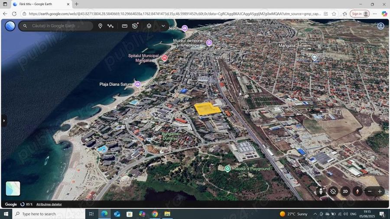The height and width of the screenshot is (219, 390).
Task: Open the Google Earth main menu logo
Action: tap(10, 26)
